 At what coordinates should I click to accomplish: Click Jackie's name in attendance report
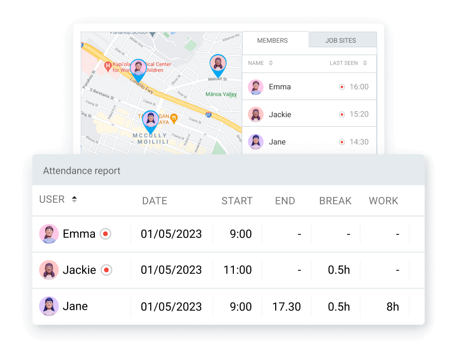(x=79, y=270)
